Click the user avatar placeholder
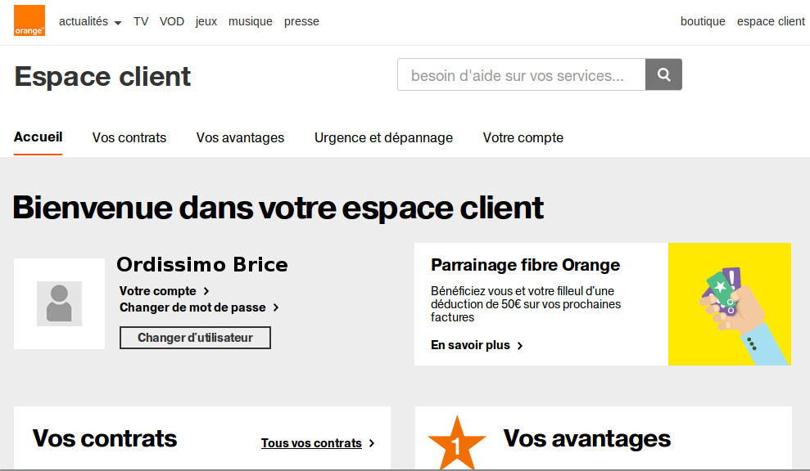Screen dimensions: 810x471 tap(60, 304)
